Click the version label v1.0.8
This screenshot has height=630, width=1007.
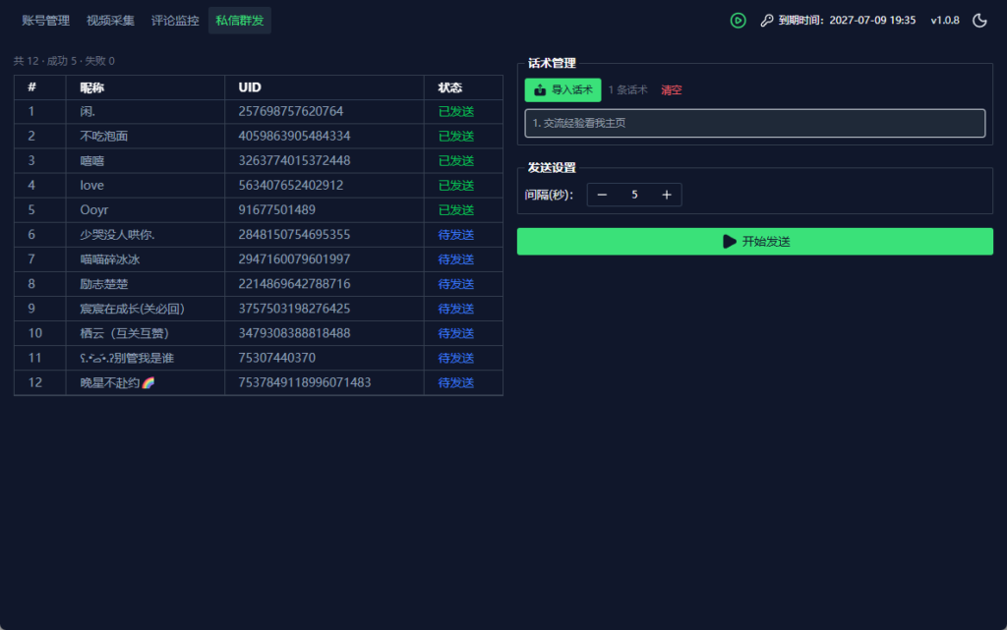[945, 21]
